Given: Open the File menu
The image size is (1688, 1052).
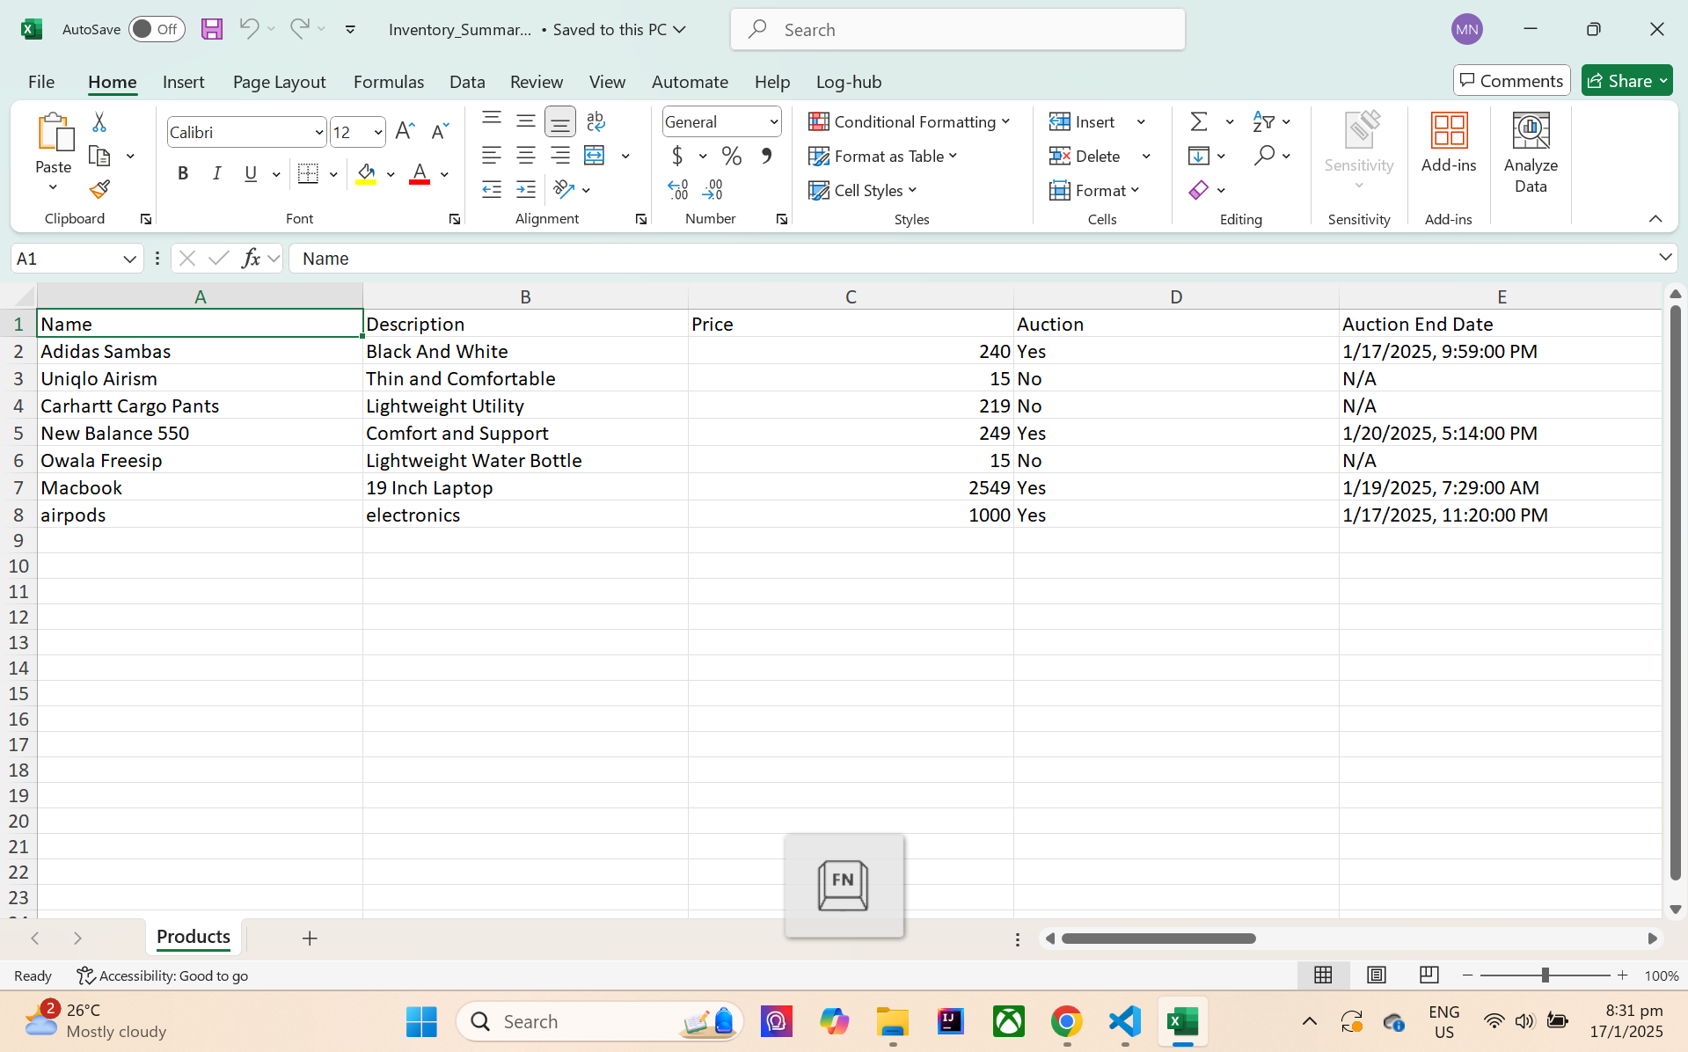Looking at the screenshot, I should pos(41,82).
